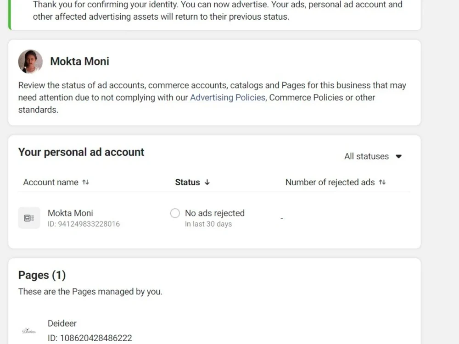Click the No ads rejected status text
This screenshot has width=459, height=344.
(x=214, y=213)
